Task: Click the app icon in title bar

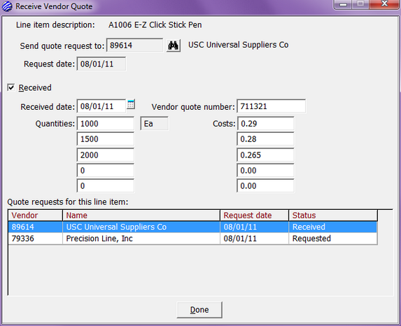Action: click(x=7, y=6)
